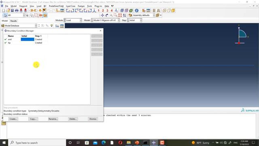259x146 pixels.
Task: Click the Copy... button
Action: coord(33,119)
